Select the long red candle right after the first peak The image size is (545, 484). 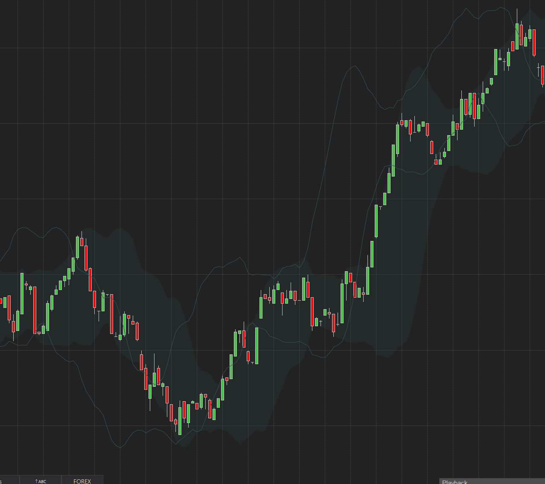coord(86,258)
